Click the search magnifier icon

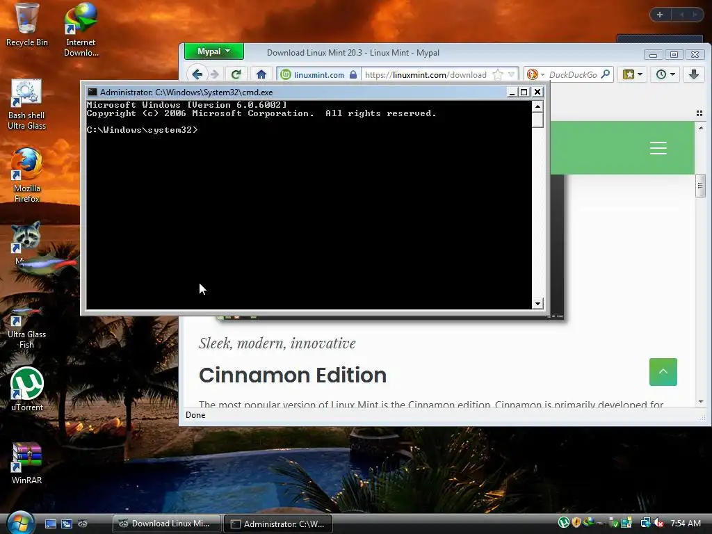pyautogui.click(x=606, y=74)
